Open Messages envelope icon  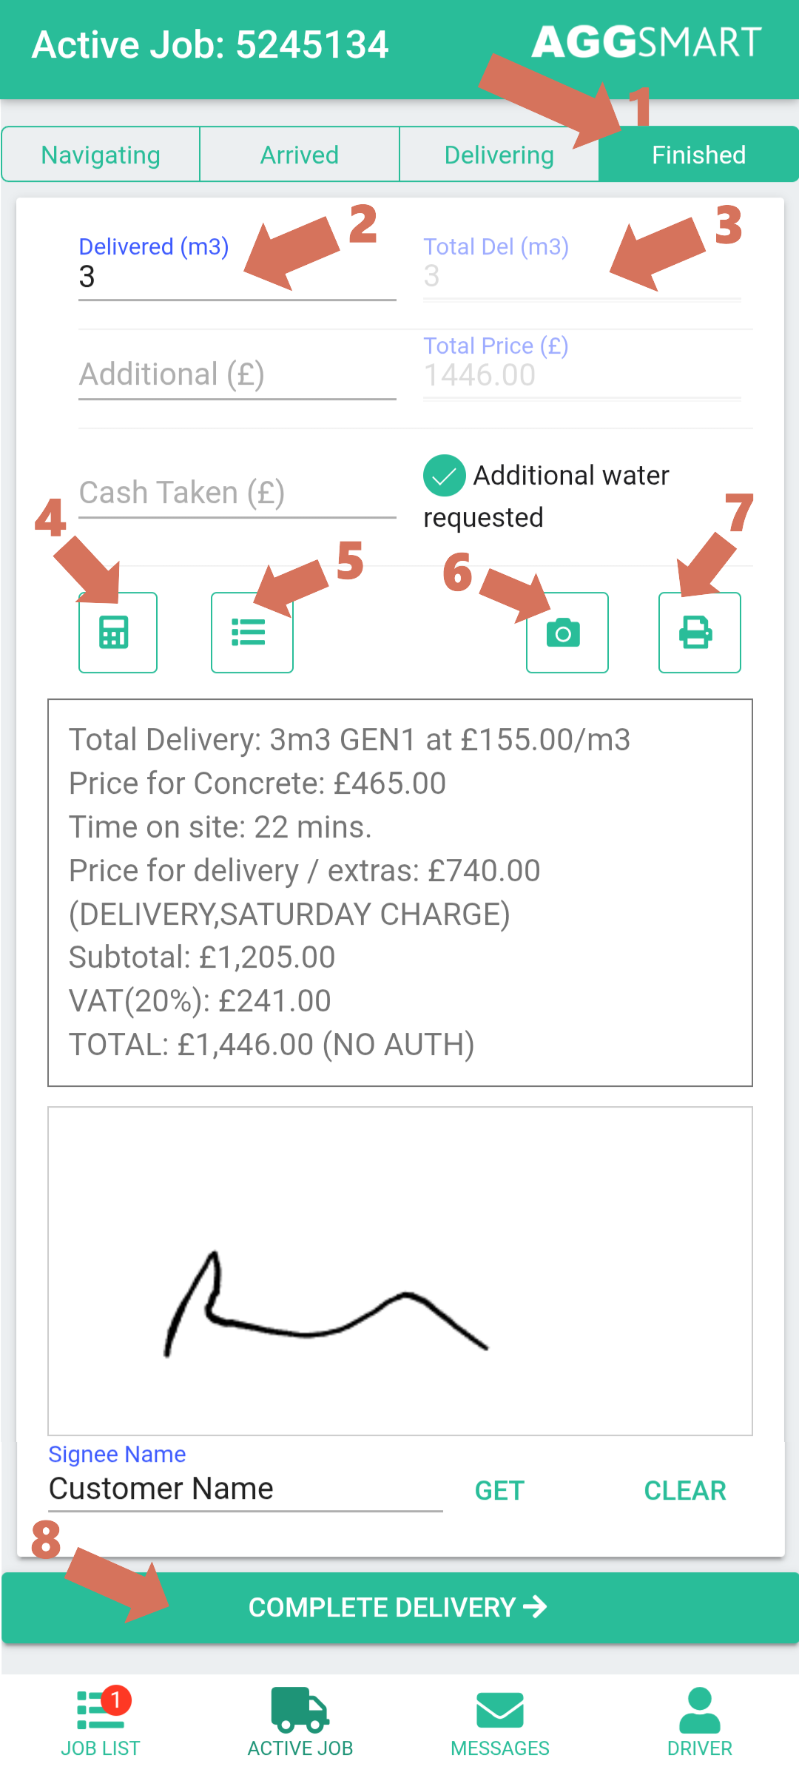coord(500,1722)
